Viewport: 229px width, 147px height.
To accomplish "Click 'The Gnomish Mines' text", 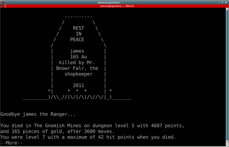I will [x=58, y=125].
